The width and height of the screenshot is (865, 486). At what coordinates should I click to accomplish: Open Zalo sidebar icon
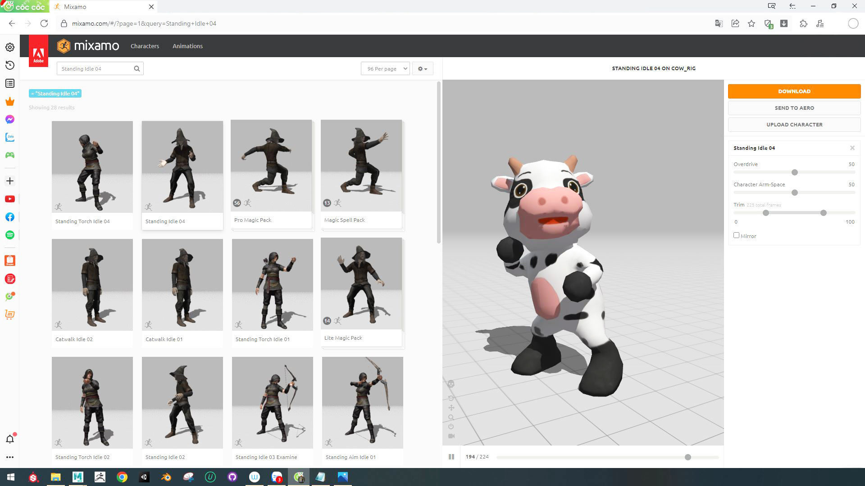(x=10, y=137)
